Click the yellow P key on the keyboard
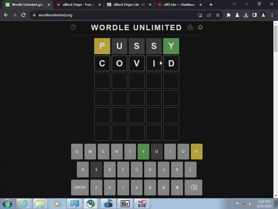 (197, 152)
